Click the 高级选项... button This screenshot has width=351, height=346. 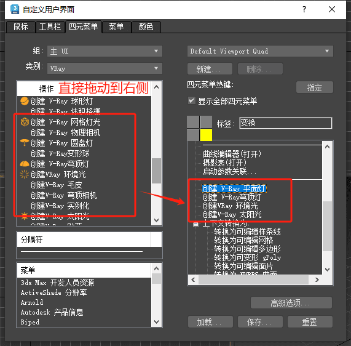point(291,303)
